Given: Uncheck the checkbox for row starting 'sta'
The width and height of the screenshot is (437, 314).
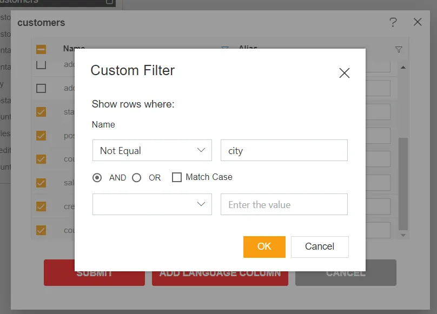Looking at the screenshot, I should pos(41,112).
